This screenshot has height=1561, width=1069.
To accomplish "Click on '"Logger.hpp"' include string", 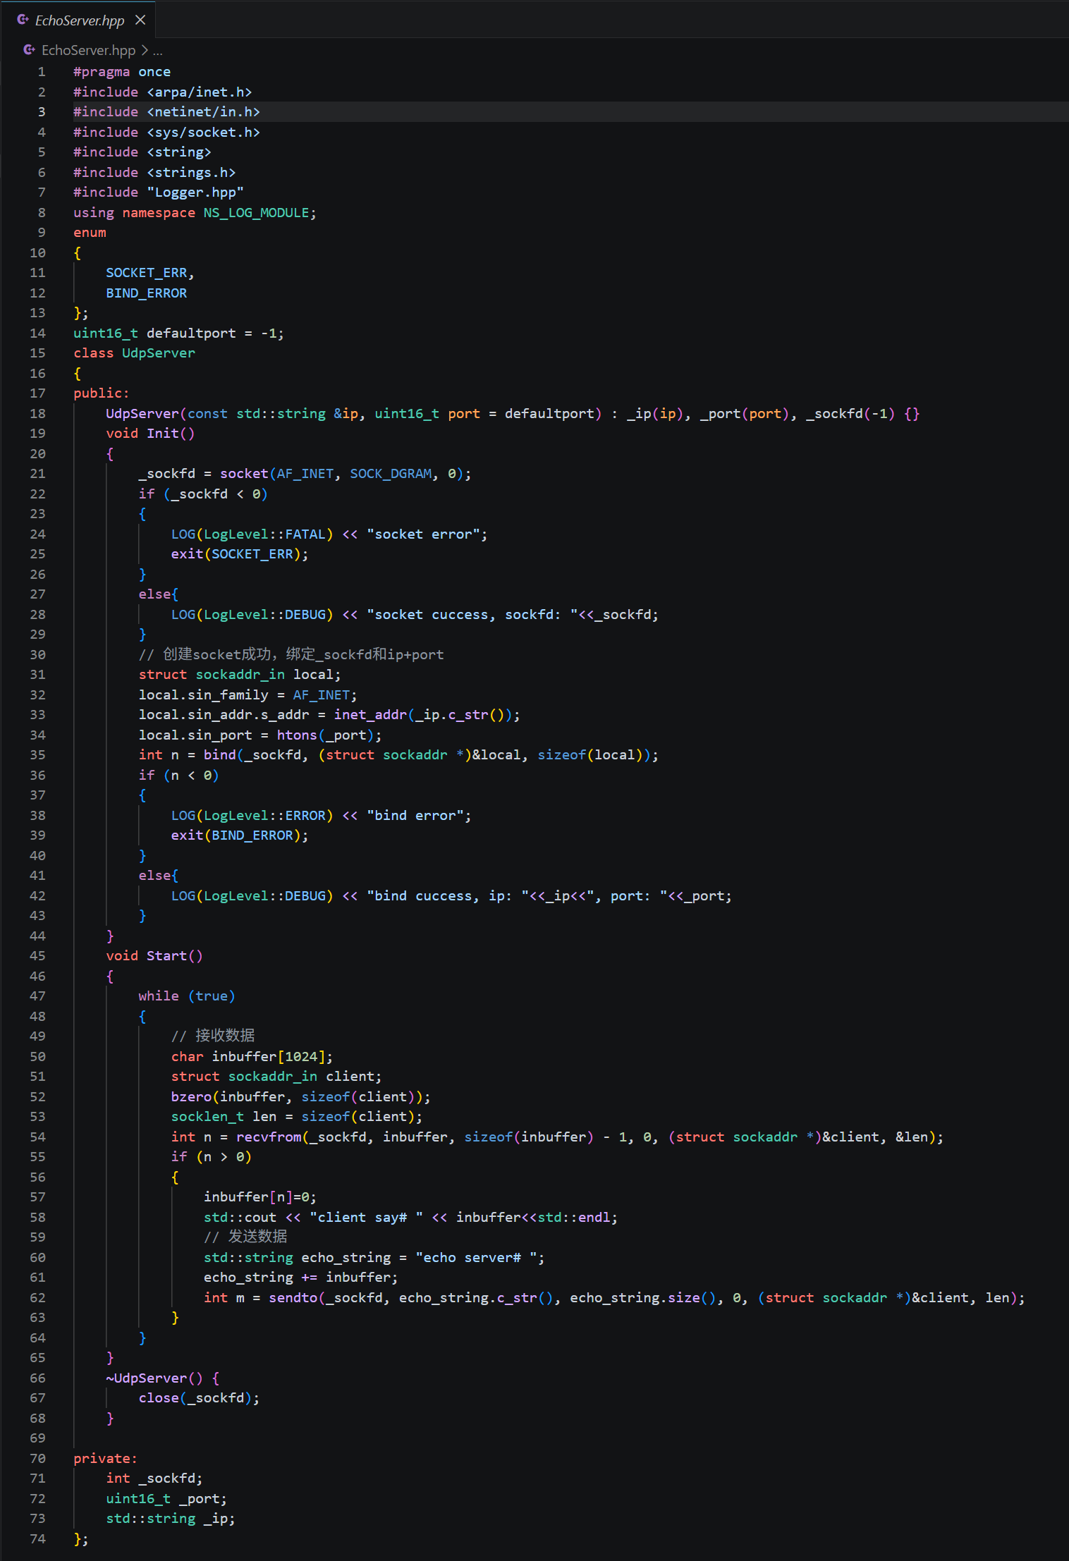I will click(x=195, y=192).
